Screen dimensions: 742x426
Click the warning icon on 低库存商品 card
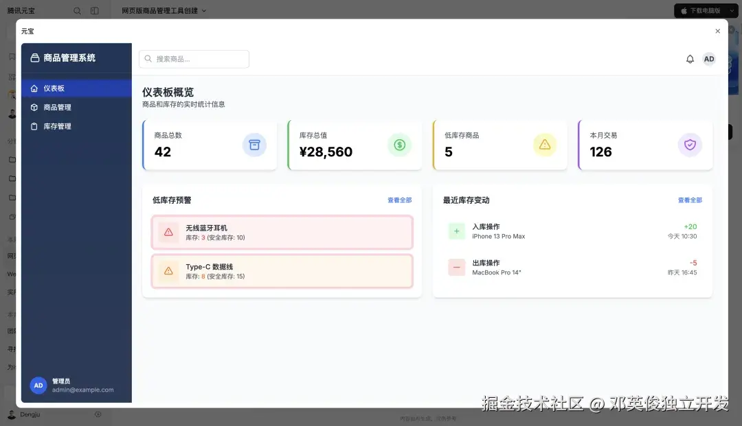(545, 145)
